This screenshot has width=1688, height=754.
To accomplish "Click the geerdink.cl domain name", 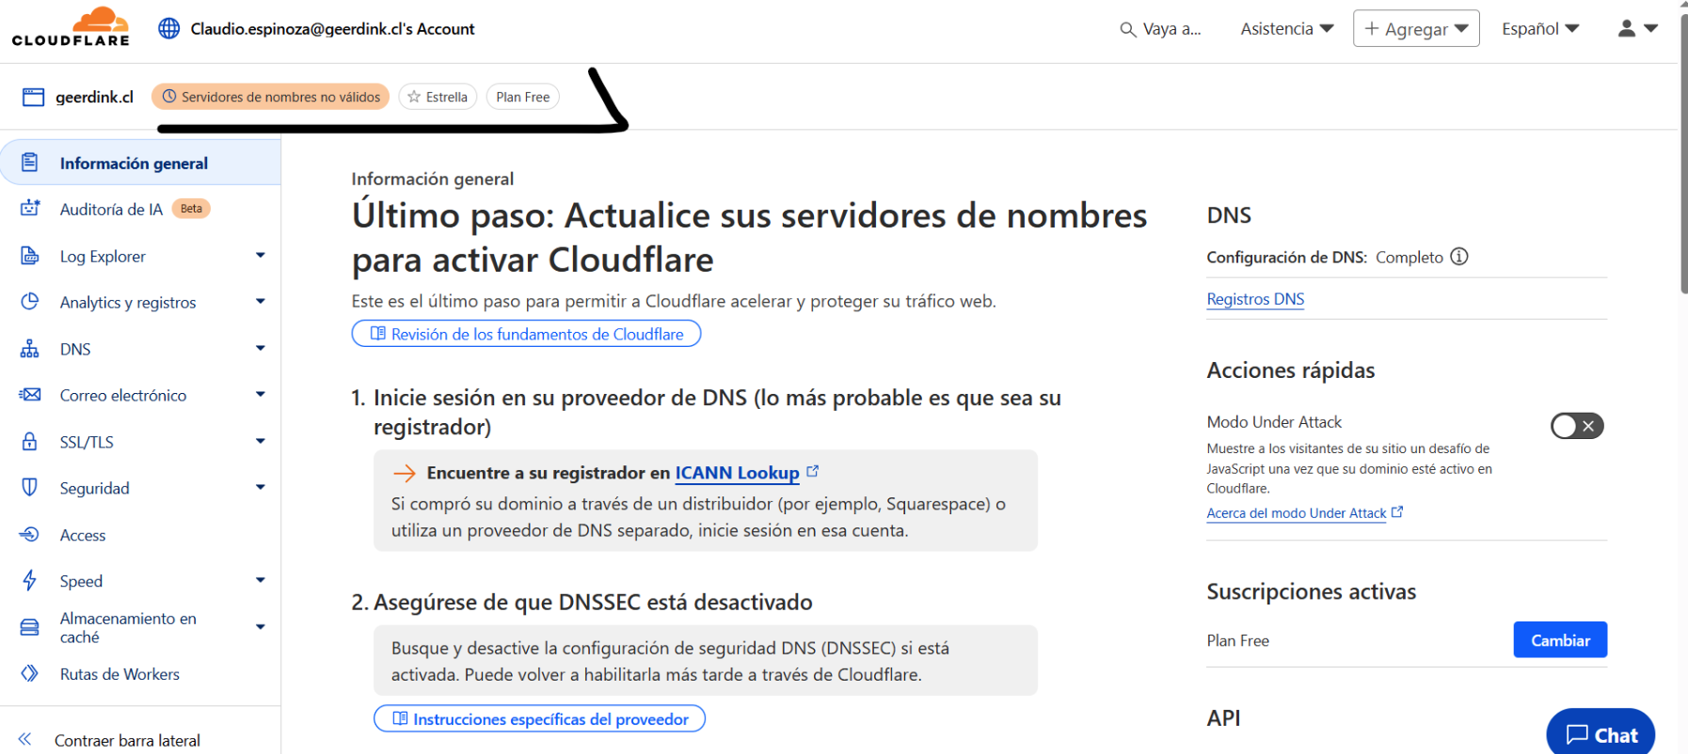I will pos(94,97).
